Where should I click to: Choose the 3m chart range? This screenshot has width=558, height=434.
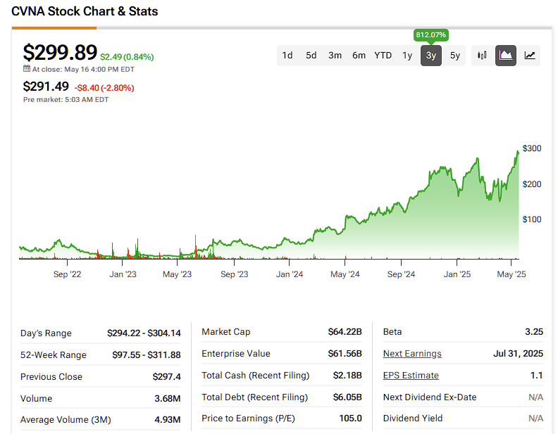coord(335,56)
